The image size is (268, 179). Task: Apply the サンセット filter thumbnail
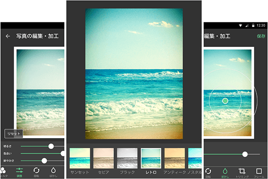tap(80, 158)
